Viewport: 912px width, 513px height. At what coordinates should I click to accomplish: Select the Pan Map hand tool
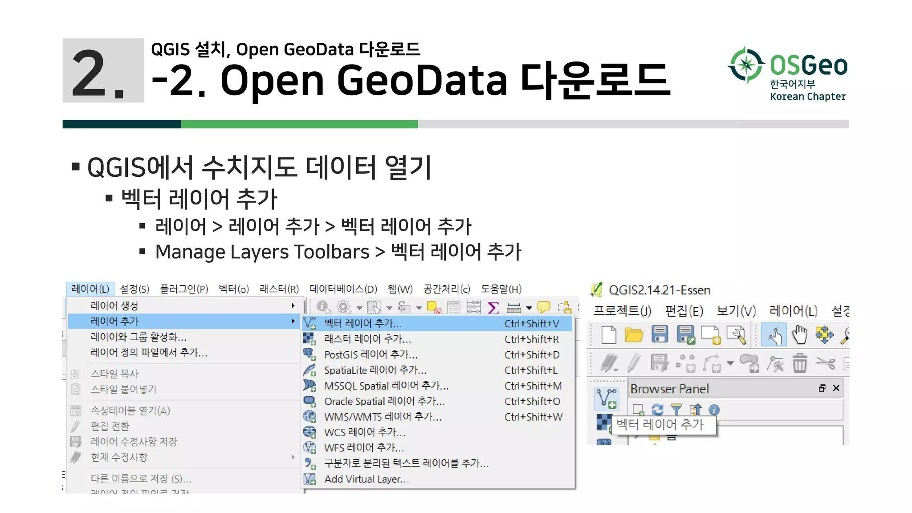click(799, 335)
